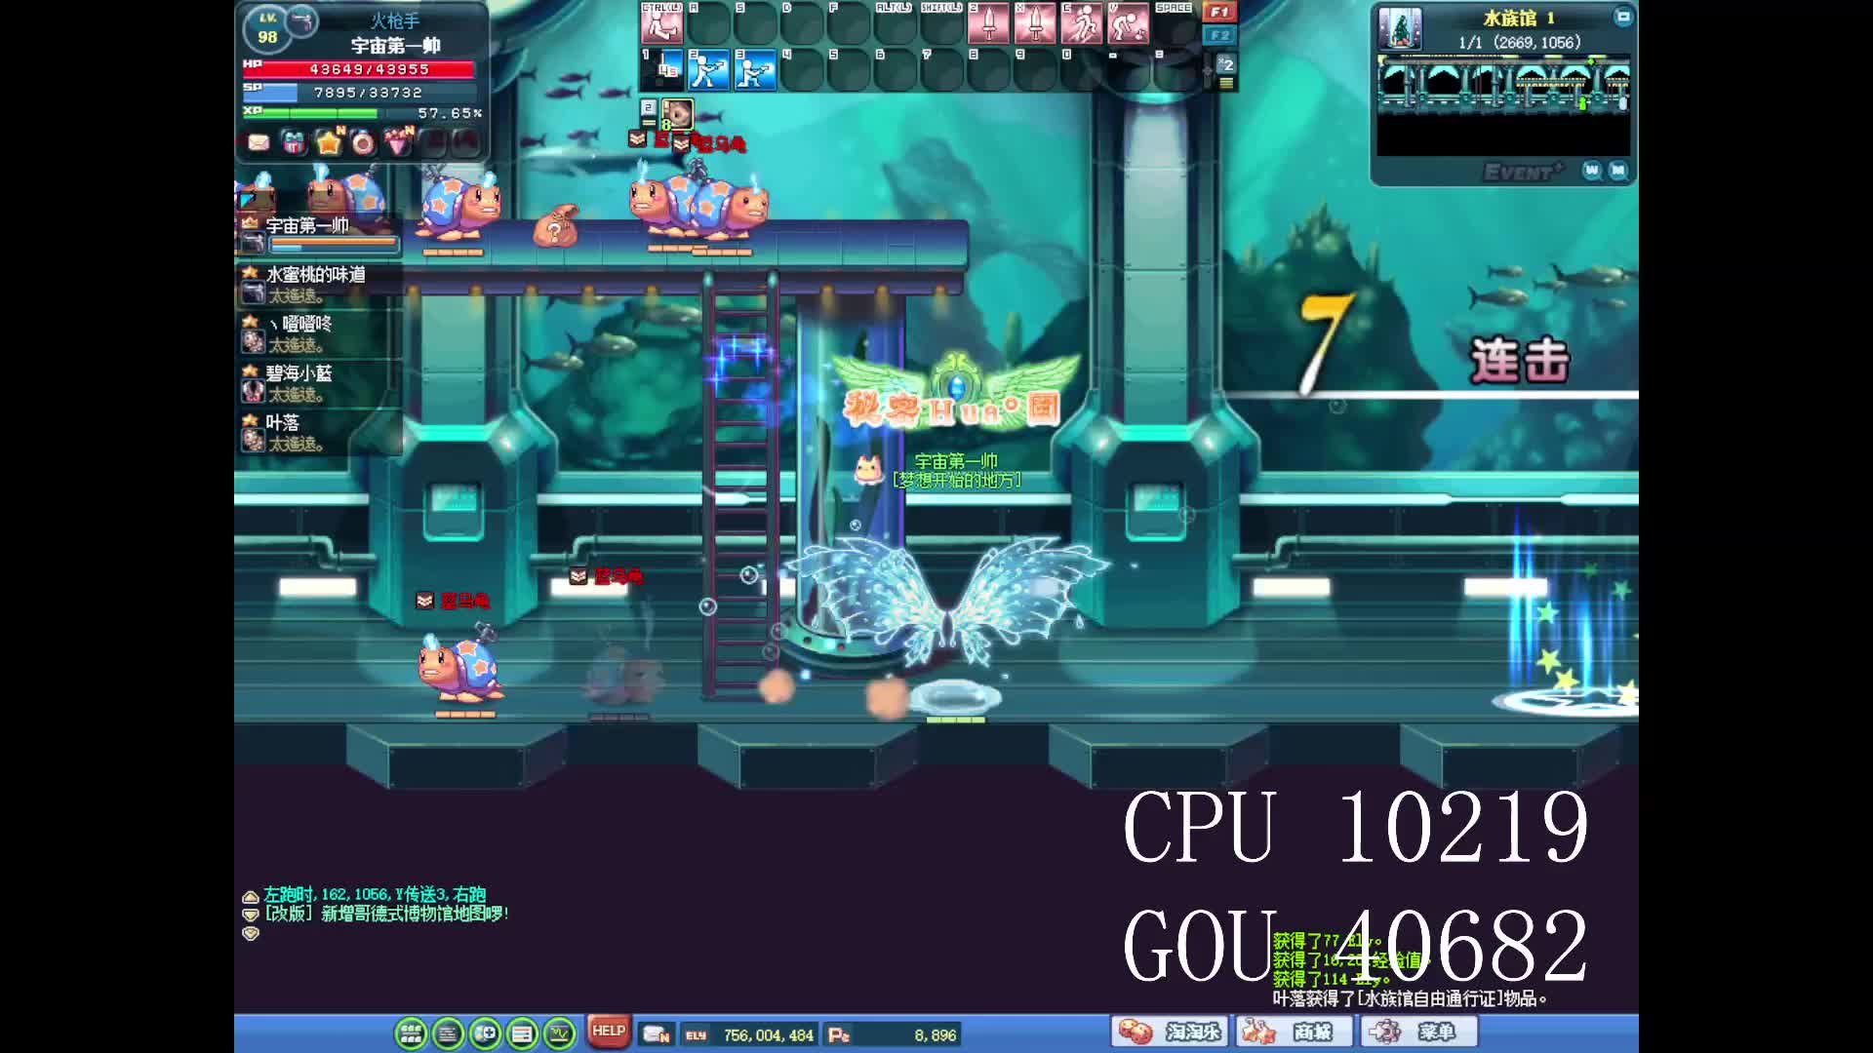Use the kneeling shot skill in slot 3

(755, 70)
